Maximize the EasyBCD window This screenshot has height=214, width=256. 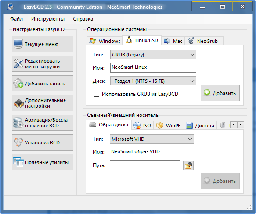point(222,7)
